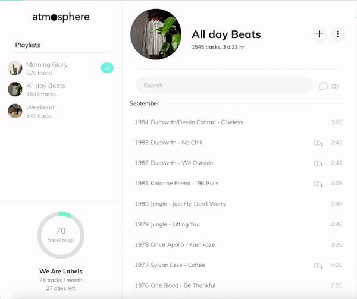Click the plus button beside All day Beats
The height and width of the screenshot is (299, 357).
click(319, 34)
